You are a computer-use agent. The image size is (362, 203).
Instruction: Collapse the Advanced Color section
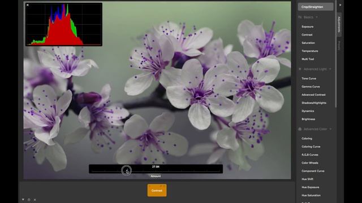point(330,129)
